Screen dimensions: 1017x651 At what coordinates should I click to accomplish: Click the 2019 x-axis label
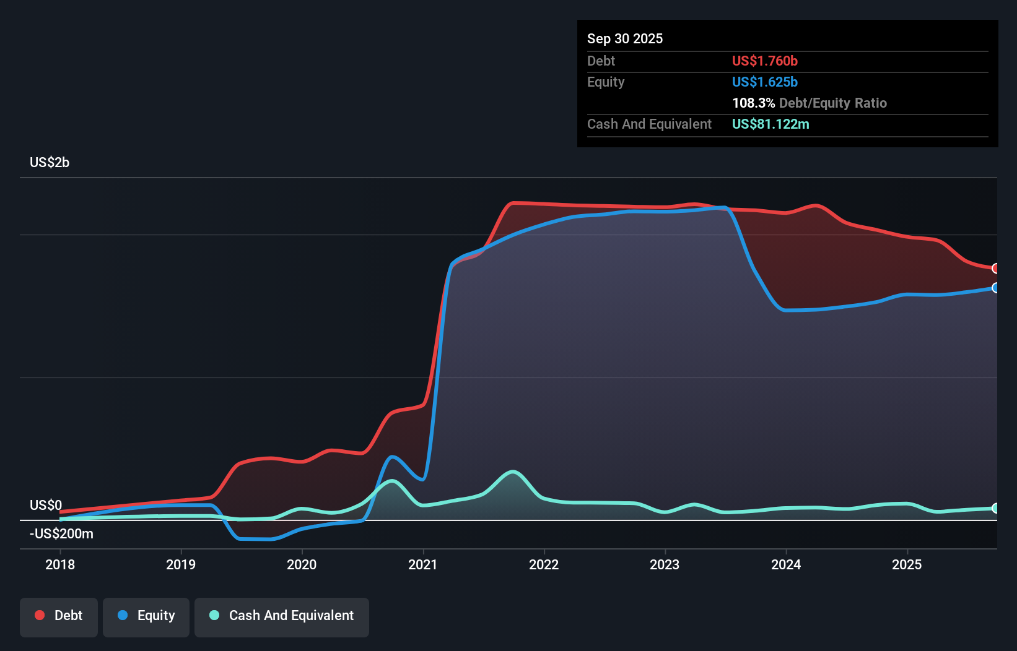click(181, 564)
